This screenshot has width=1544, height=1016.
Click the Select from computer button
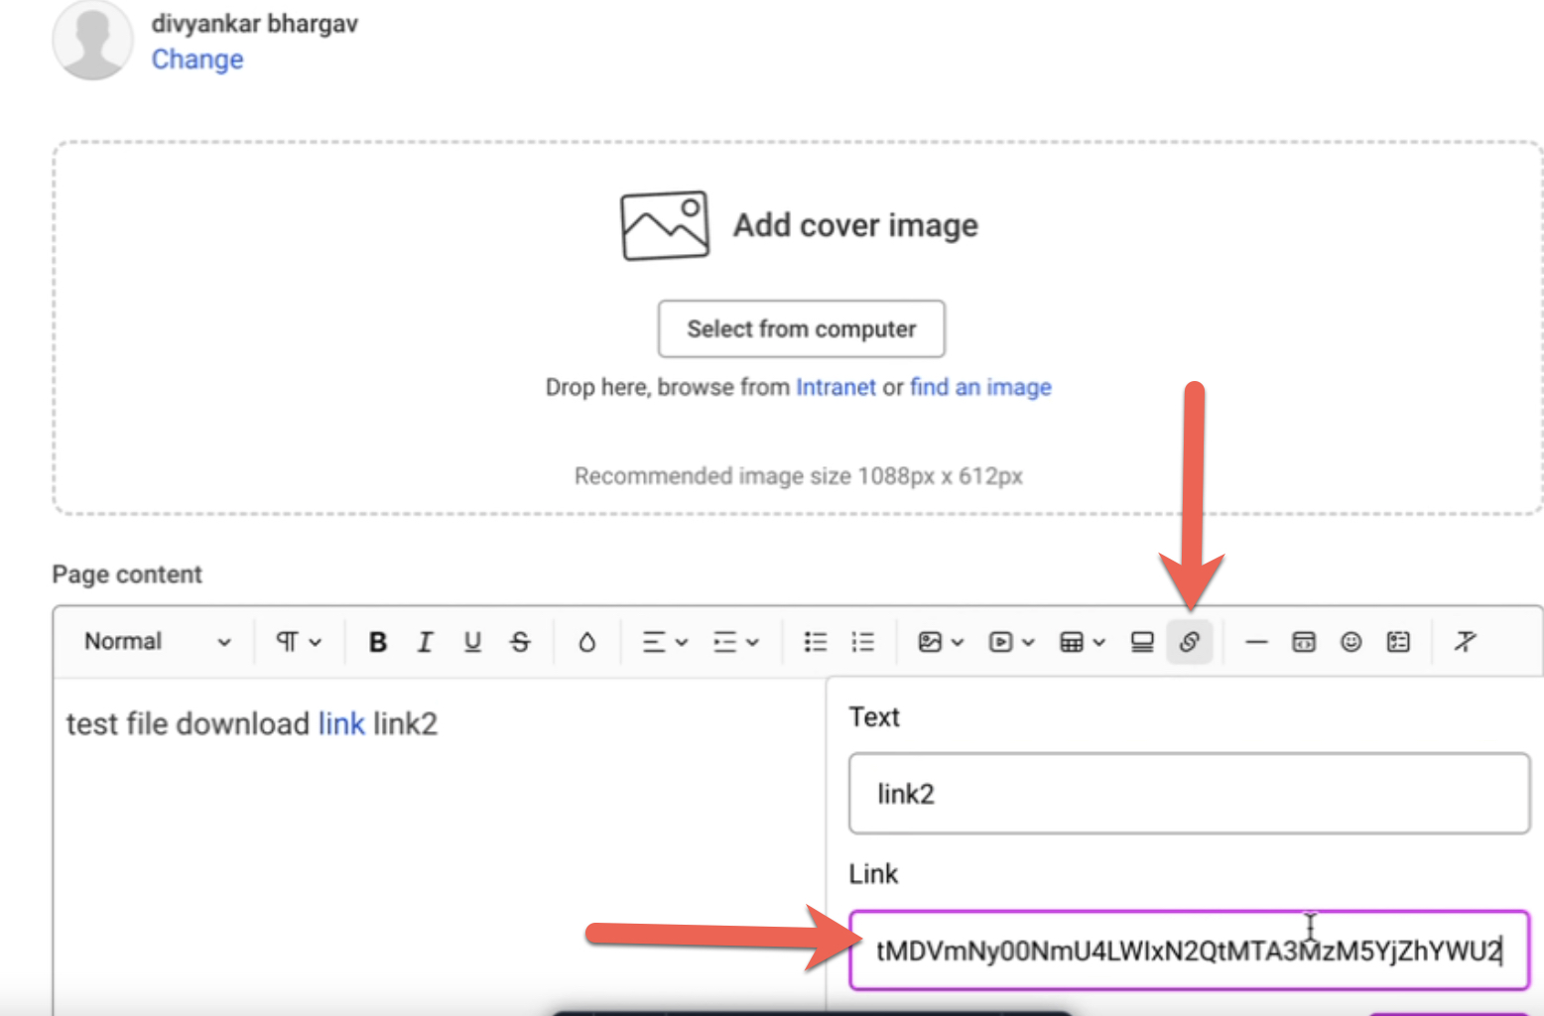pos(801,328)
